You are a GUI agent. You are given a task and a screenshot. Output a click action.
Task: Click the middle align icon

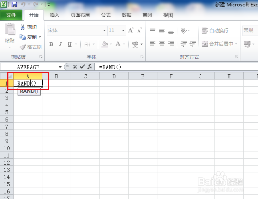click(162, 30)
